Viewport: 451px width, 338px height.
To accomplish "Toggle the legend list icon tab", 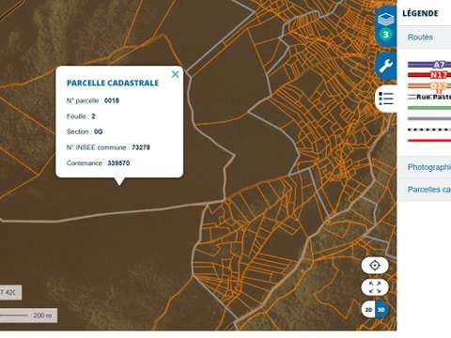I will tap(386, 99).
